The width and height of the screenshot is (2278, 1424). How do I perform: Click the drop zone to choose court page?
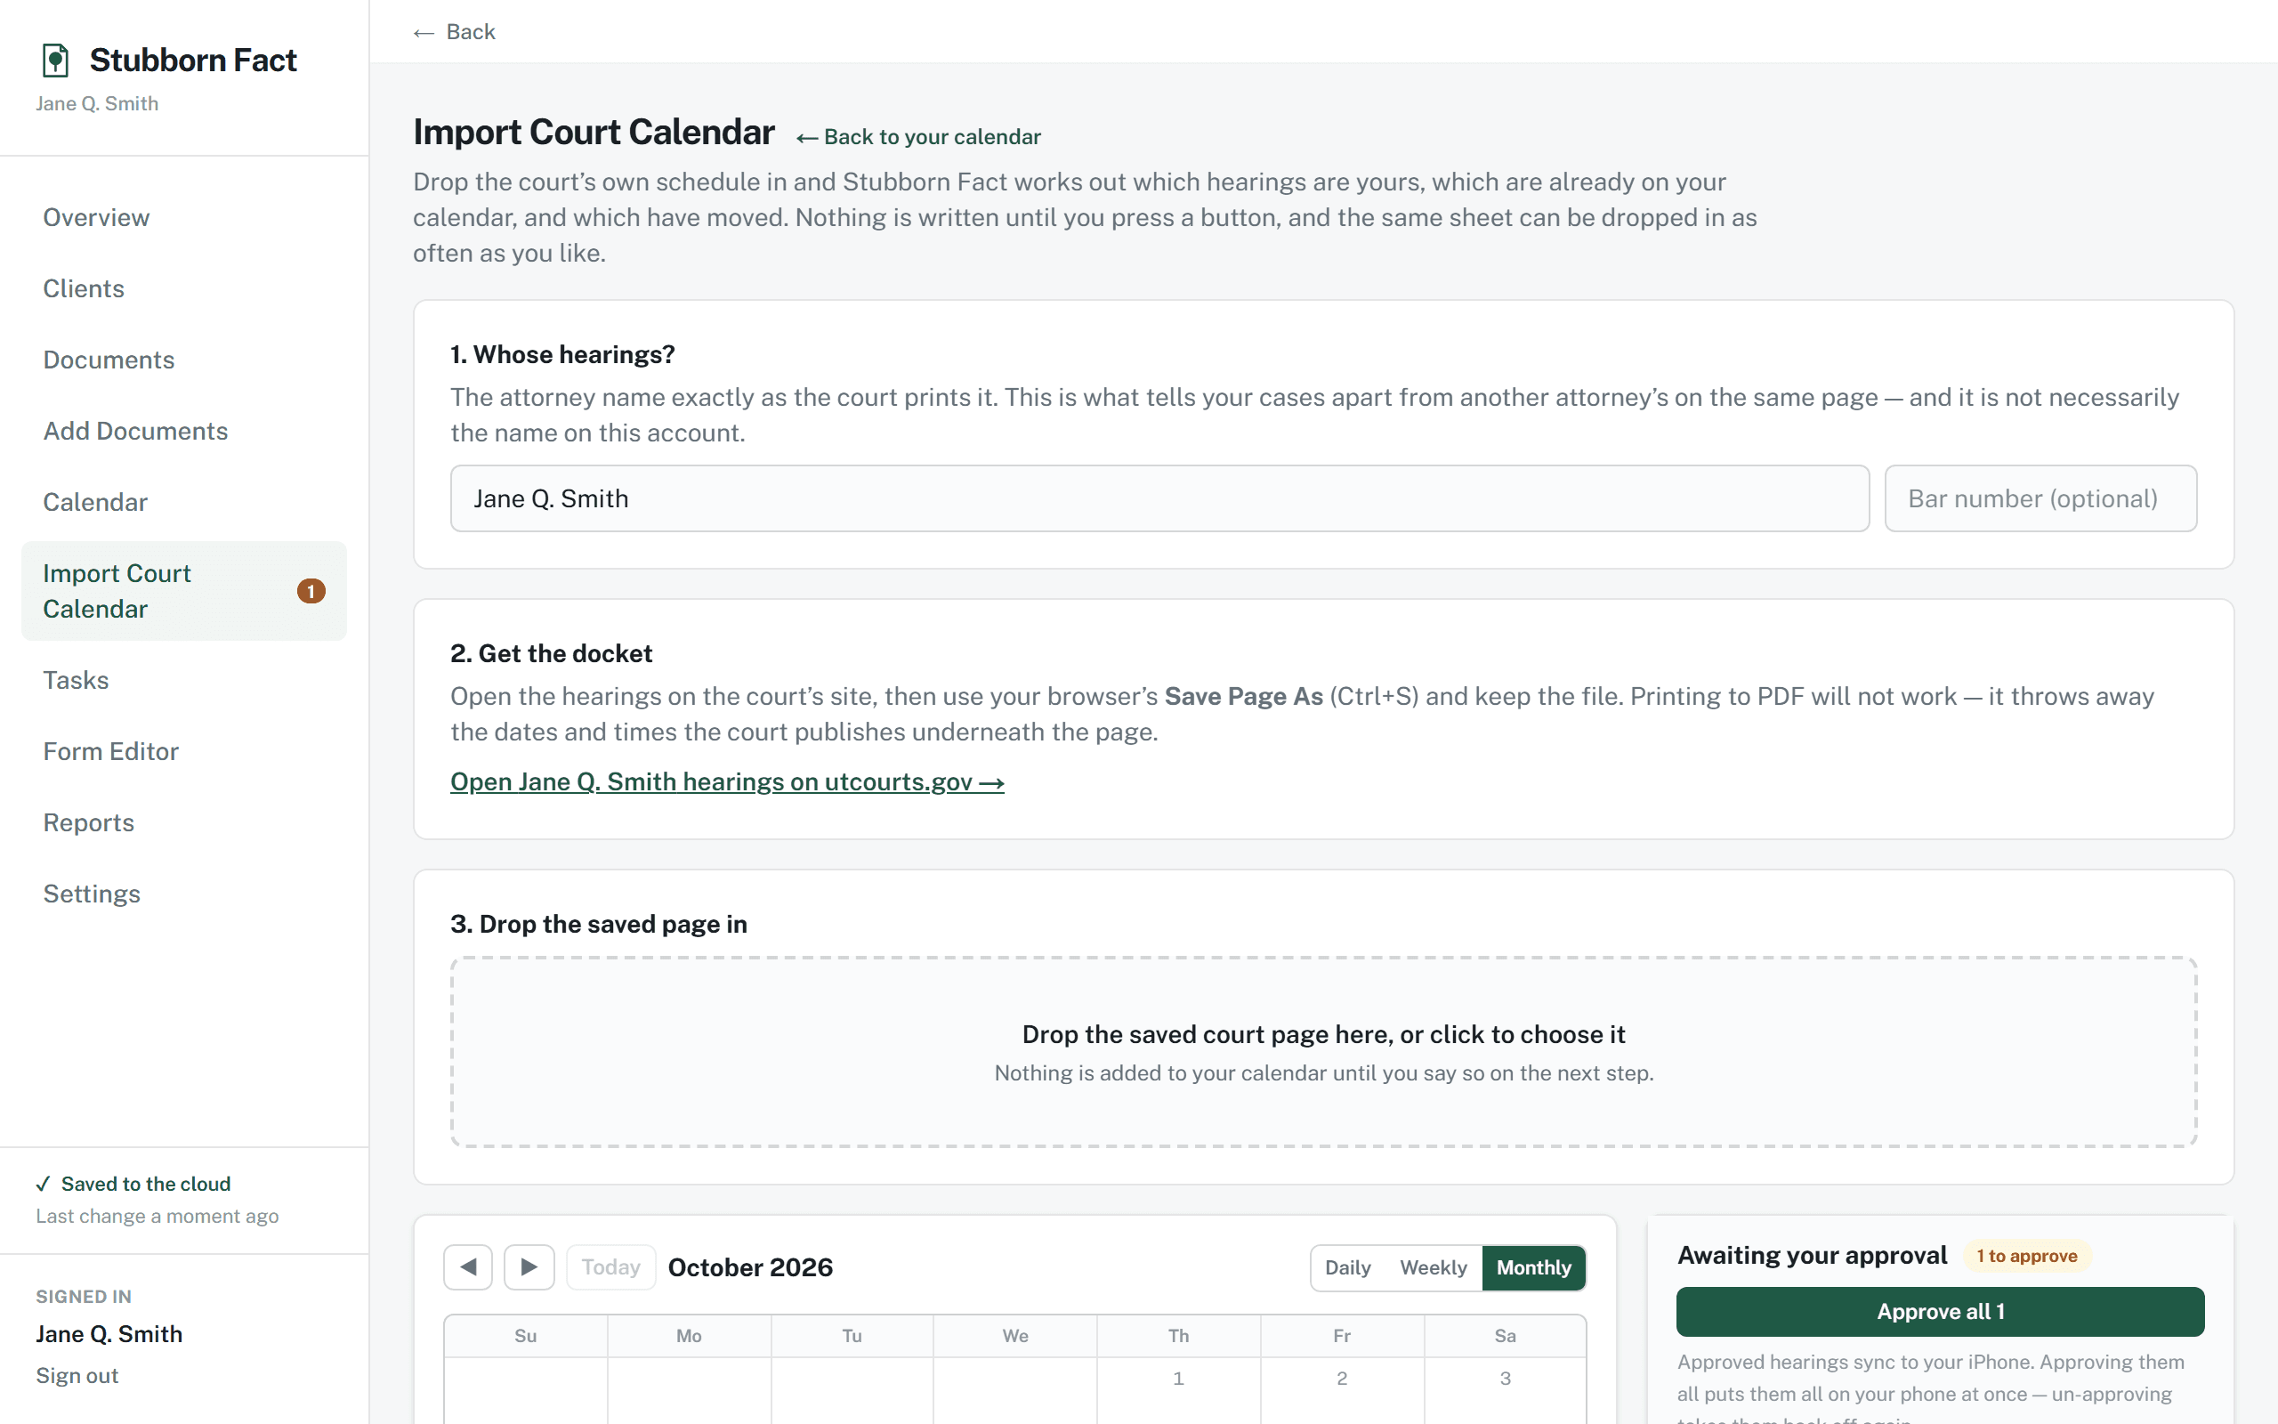click(x=1323, y=1052)
